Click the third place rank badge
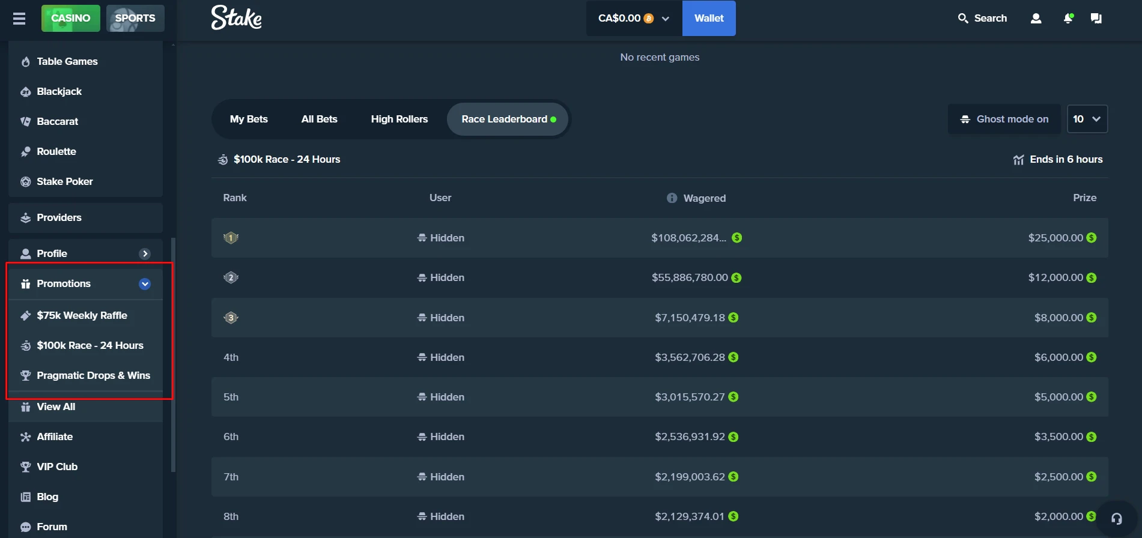This screenshot has height=538, width=1142. [231, 318]
